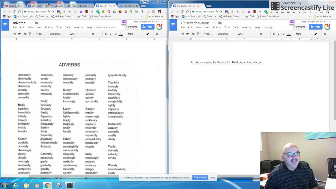336x189 pixels.
Task: Open Comments in adverbs window
Action: [132, 27]
